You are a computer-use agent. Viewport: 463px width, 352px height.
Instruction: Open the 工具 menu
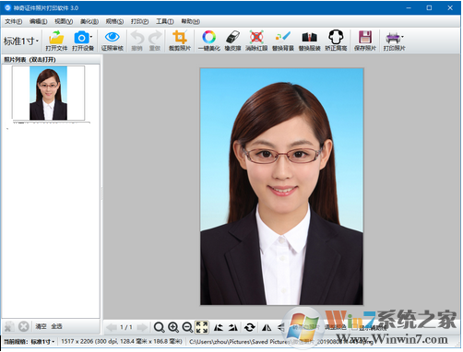tap(165, 21)
